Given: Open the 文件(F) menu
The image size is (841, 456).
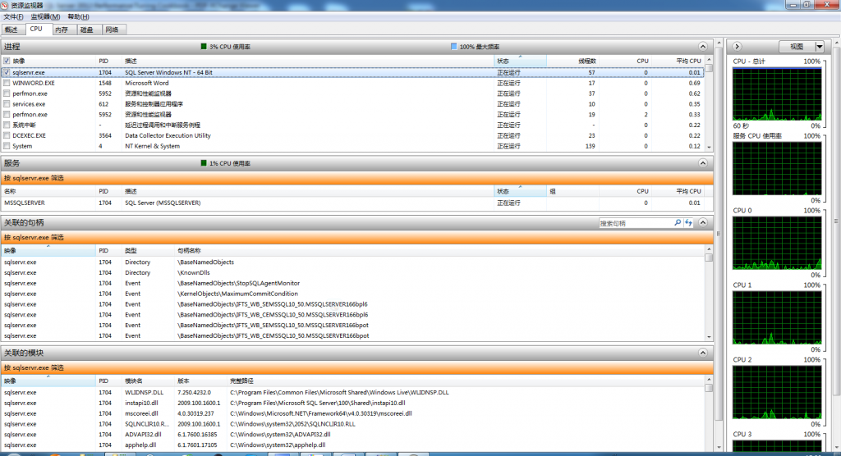Looking at the screenshot, I should (13, 16).
